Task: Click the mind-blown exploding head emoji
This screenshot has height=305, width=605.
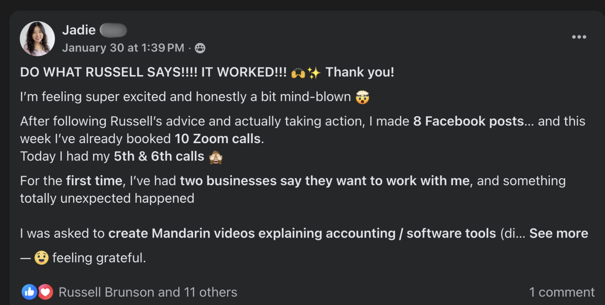Action: coord(362,97)
